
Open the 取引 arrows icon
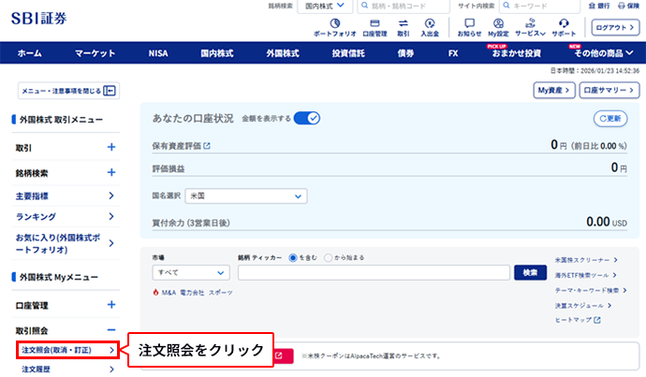tap(404, 22)
